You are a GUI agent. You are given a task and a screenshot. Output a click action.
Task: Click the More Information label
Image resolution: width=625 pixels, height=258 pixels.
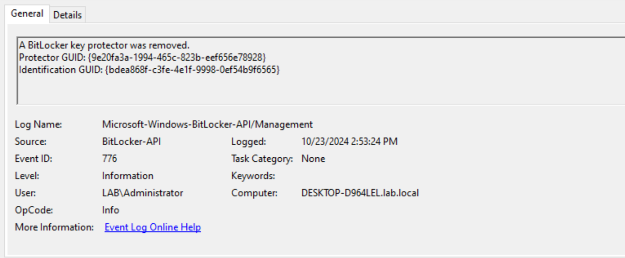click(54, 227)
